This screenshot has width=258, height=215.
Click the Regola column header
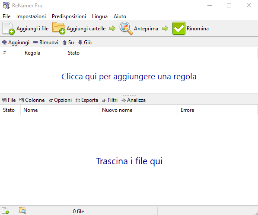click(44, 53)
